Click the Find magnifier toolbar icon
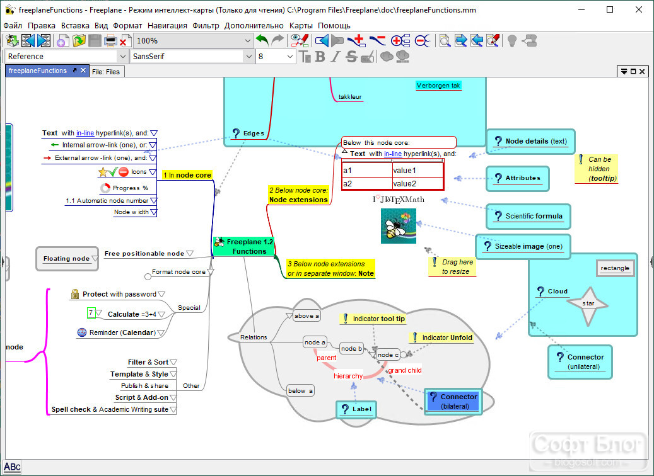 tap(445, 41)
